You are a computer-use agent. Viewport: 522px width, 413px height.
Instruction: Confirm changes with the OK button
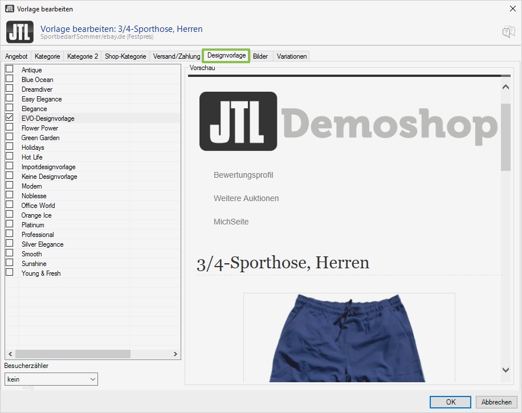450,402
